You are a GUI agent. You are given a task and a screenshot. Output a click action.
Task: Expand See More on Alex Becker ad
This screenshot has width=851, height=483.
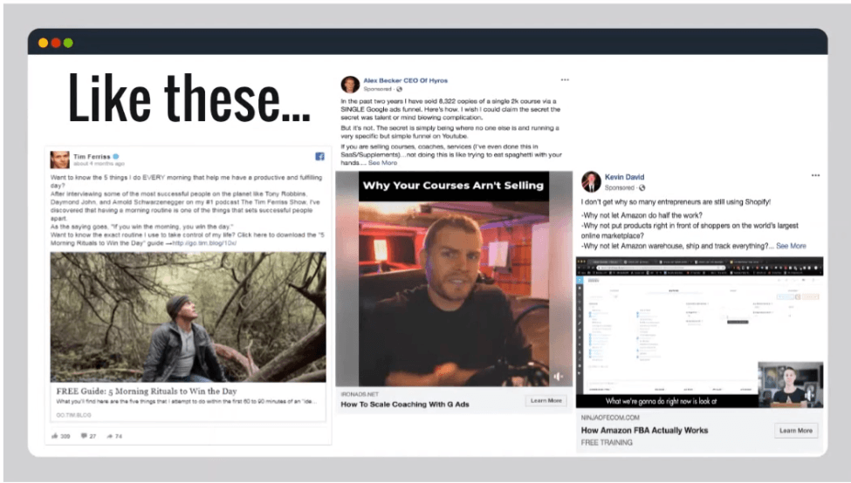click(x=382, y=163)
